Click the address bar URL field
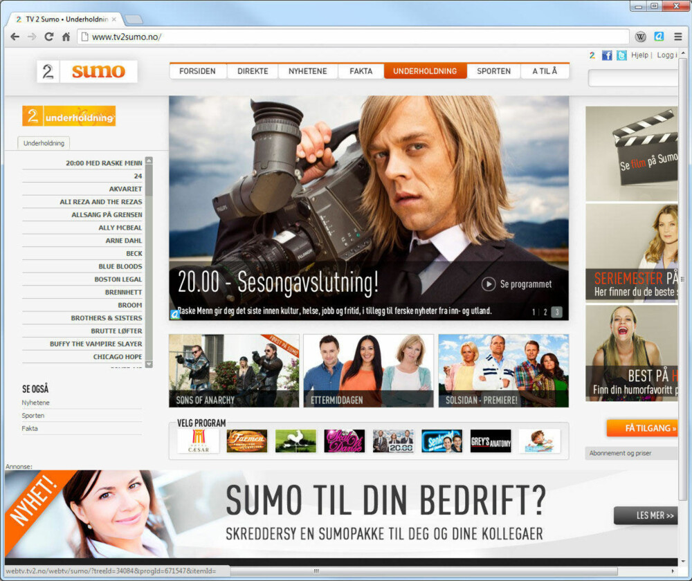The width and height of the screenshot is (692, 581). click(353, 37)
